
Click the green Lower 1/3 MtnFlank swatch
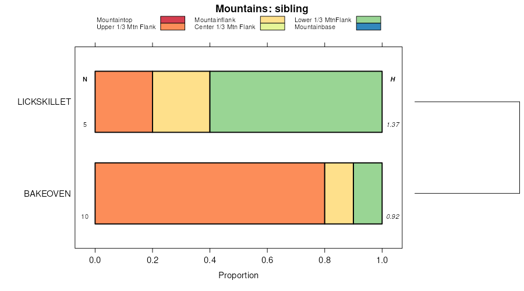pos(367,20)
